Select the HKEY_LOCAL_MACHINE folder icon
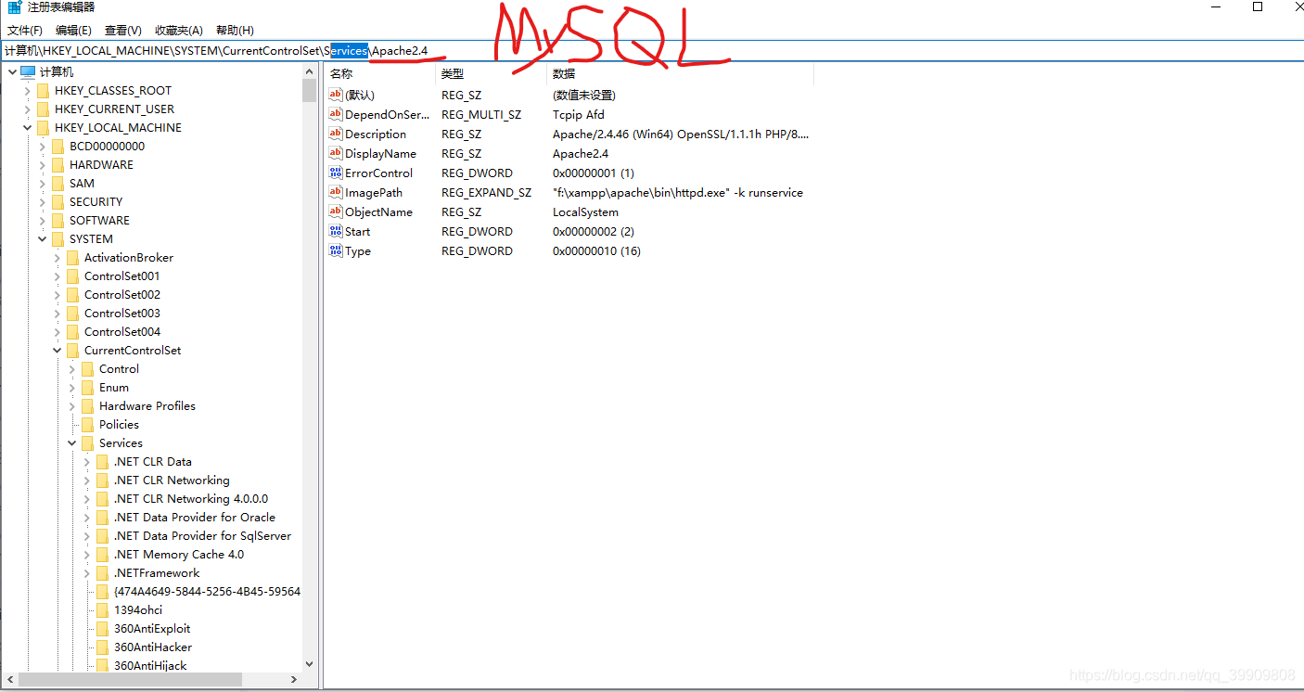Viewport: 1304px width, 692px height. (43, 127)
